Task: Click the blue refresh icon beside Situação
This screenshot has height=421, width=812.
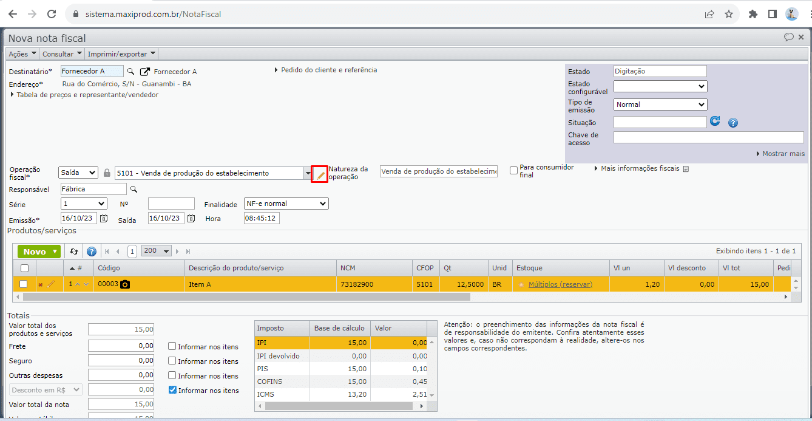Action: (x=715, y=122)
